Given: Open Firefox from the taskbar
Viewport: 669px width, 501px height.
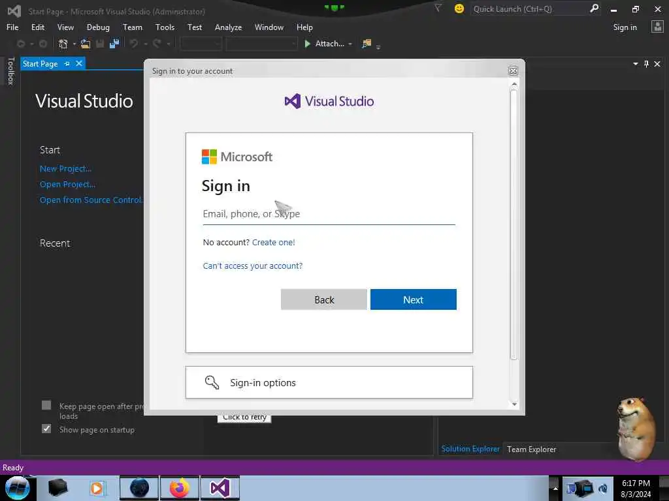Looking at the screenshot, I should pyautogui.click(x=179, y=488).
